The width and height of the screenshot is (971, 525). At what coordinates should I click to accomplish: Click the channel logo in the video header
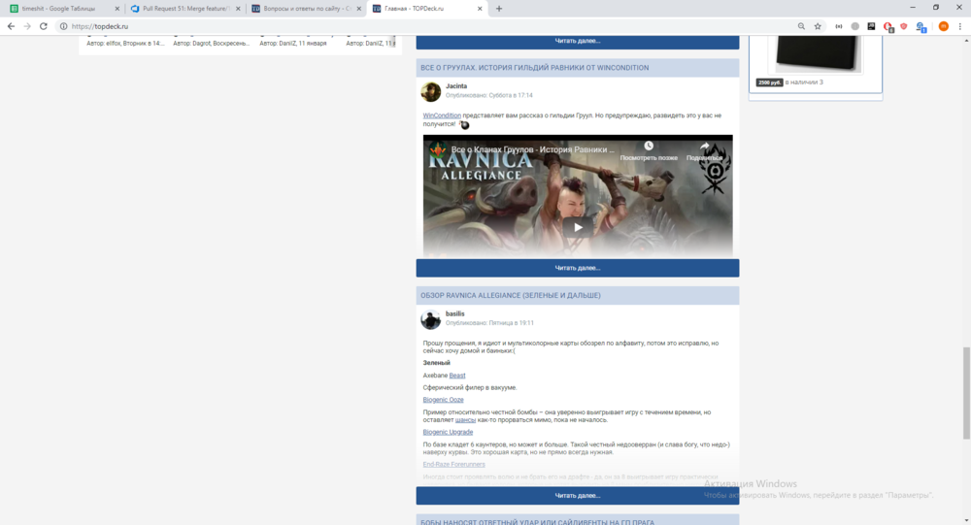coord(437,149)
